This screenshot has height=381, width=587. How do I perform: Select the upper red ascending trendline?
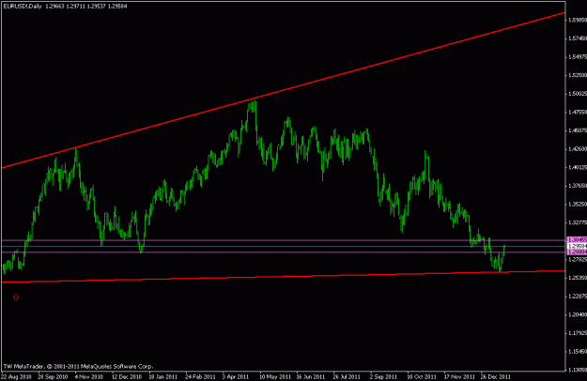284,90
